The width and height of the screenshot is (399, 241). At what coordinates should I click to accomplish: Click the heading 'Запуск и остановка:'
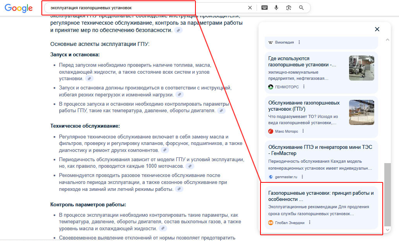click(75, 55)
